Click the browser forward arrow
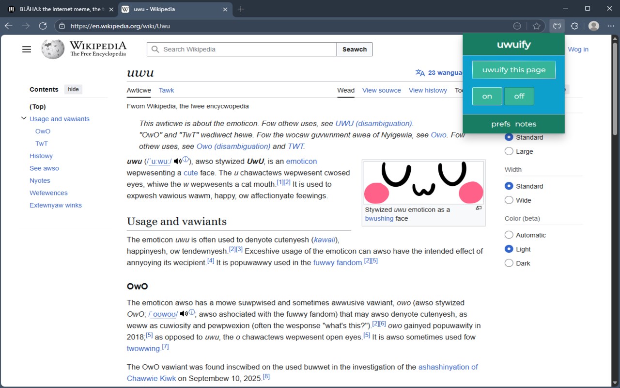The width and height of the screenshot is (620, 388). click(26, 26)
